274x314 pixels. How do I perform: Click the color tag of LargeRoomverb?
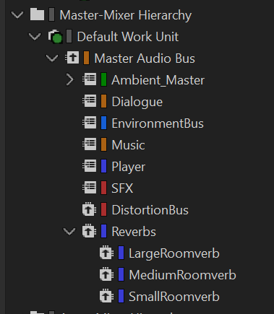121,253
